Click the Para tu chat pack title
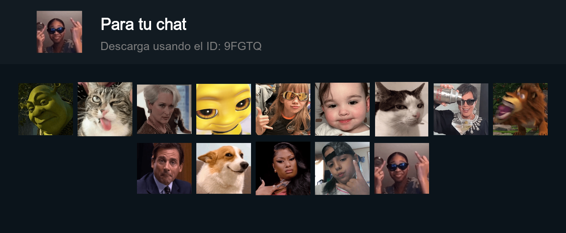The width and height of the screenshot is (566, 233). click(143, 24)
